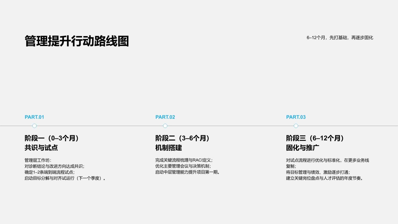Click the line 管理层工作坊：
This screenshot has height=224, width=398.
pos(38,160)
